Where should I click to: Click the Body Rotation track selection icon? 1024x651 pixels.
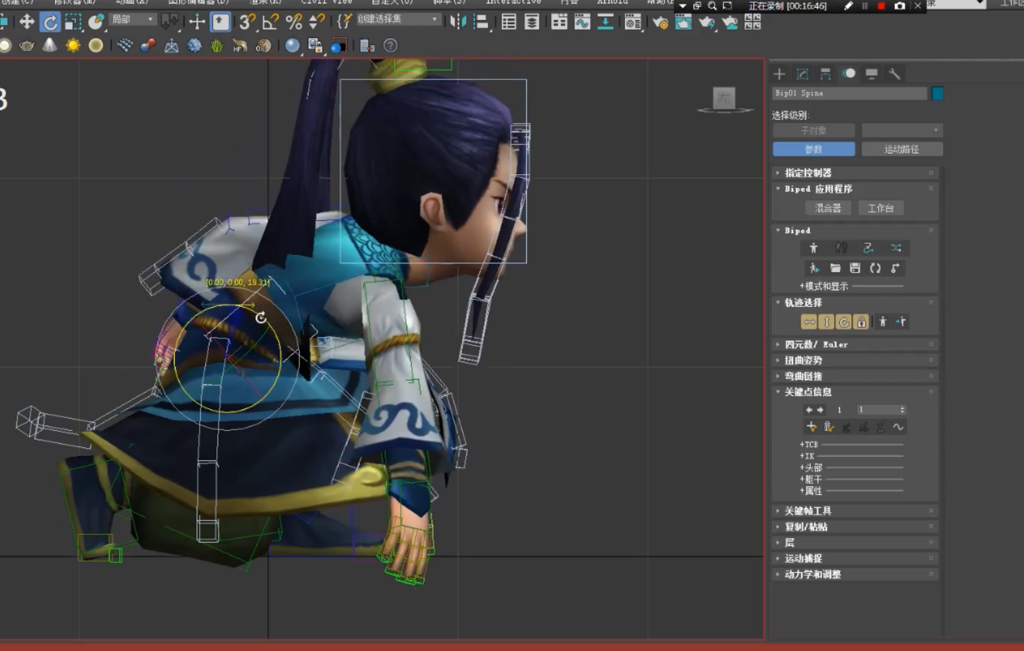(844, 322)
